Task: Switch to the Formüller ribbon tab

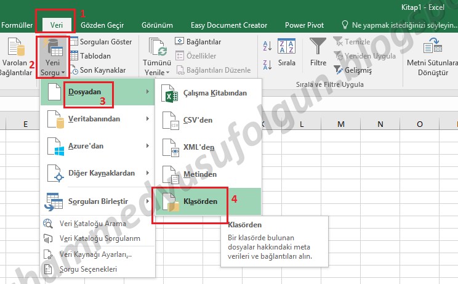Action: 17,25
